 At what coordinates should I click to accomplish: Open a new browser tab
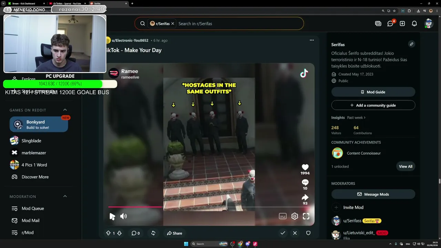click(x=132, y=3)
